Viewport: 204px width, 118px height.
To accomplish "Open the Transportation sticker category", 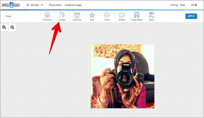I will pyautogui.click(x=137, y=16).
